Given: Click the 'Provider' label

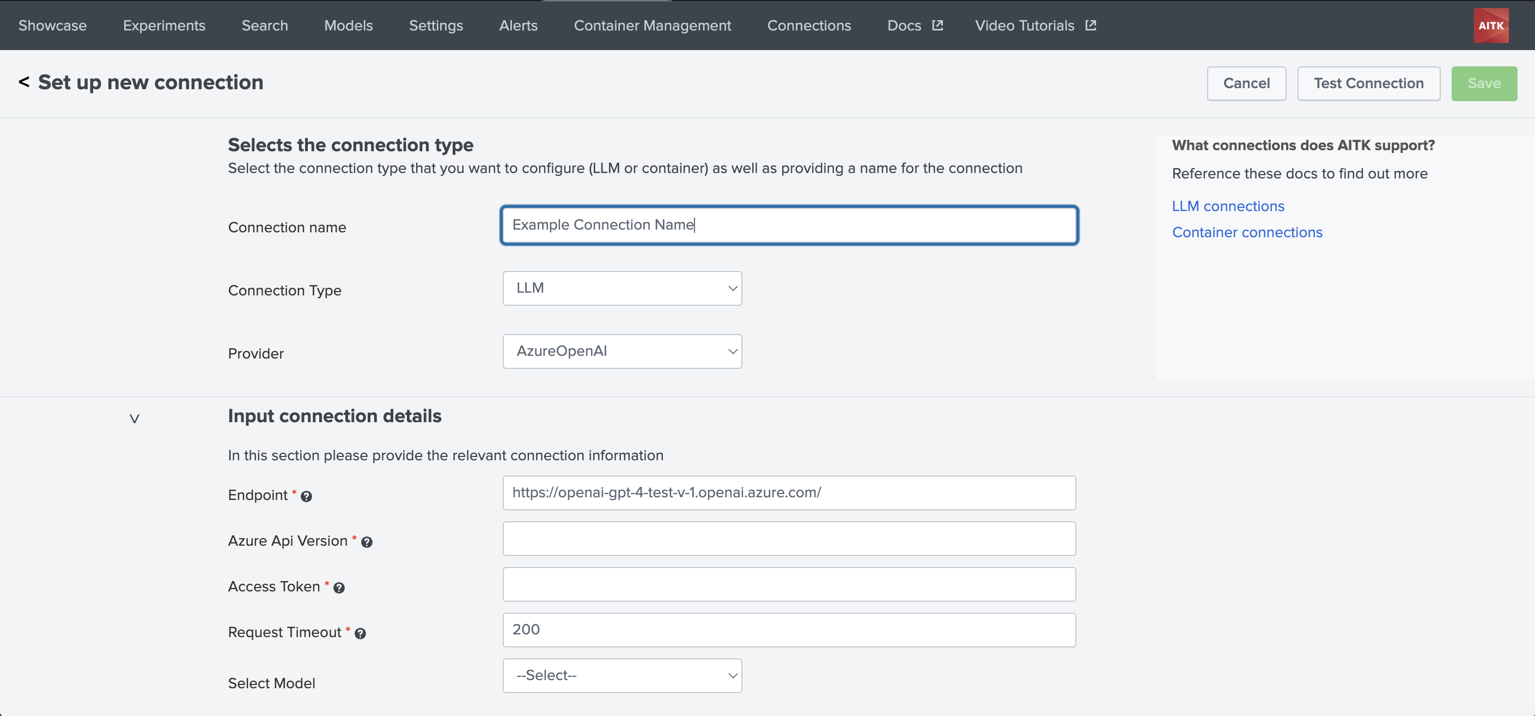Looking at the screenshot, I should click(255, 354).
